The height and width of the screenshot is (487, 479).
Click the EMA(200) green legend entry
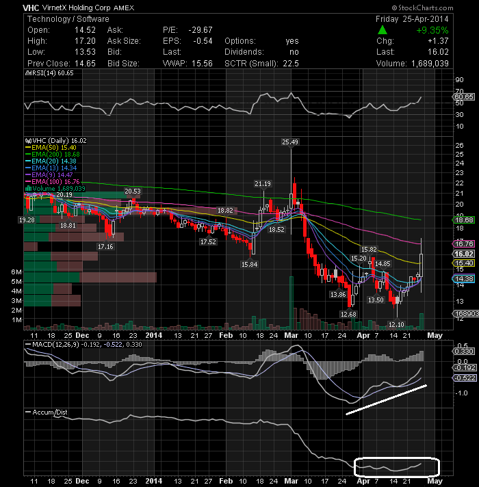coord(53,155)
